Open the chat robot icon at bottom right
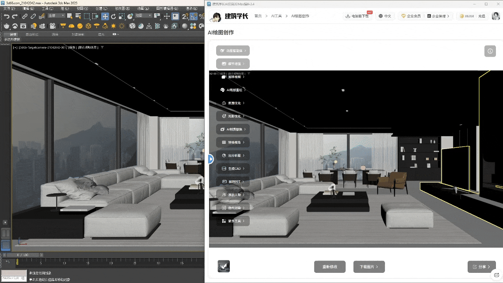 [x=496, y=275]
